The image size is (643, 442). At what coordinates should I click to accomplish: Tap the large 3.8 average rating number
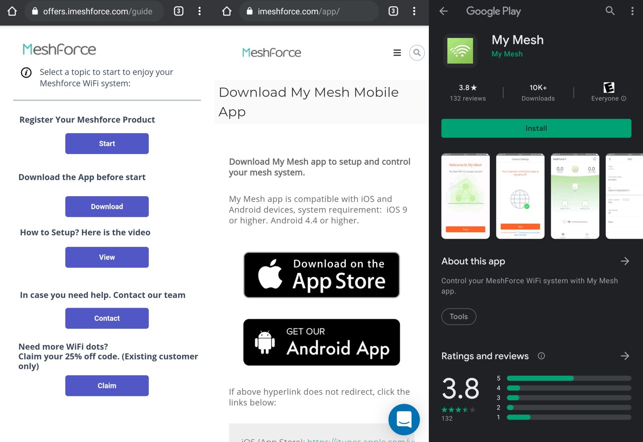[460, 388]
